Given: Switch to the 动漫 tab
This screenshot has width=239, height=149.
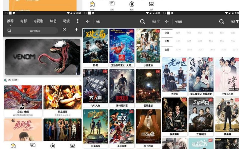Looking at the screenshot, I should click(66, 21).
